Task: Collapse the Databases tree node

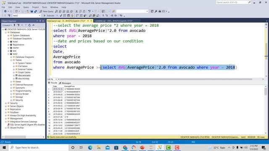Action: tap(6, 32)
